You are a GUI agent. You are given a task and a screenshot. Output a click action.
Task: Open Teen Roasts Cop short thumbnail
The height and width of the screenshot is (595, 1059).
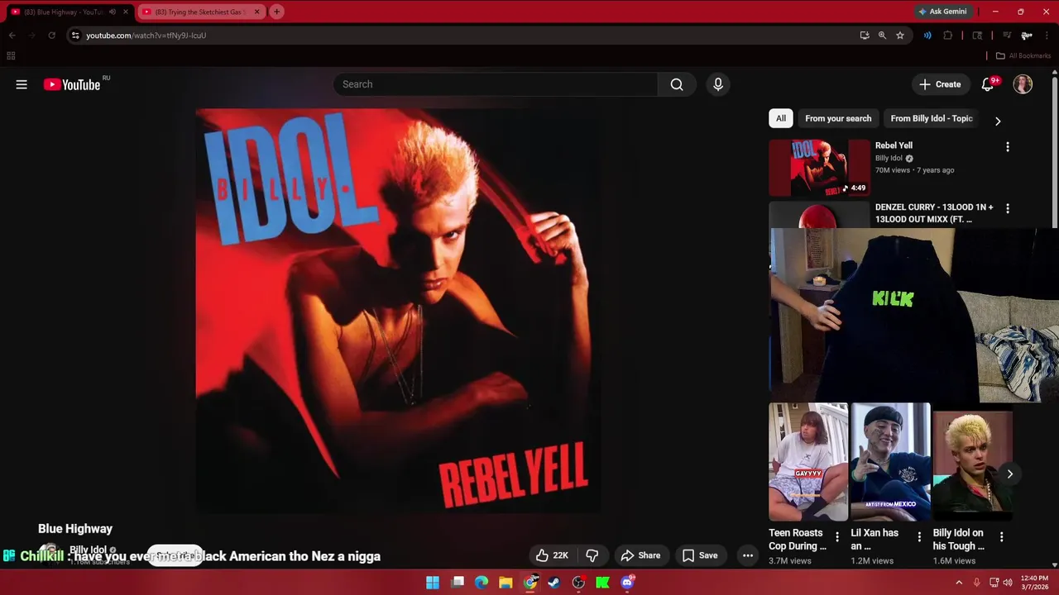click(x=808, y=462)
